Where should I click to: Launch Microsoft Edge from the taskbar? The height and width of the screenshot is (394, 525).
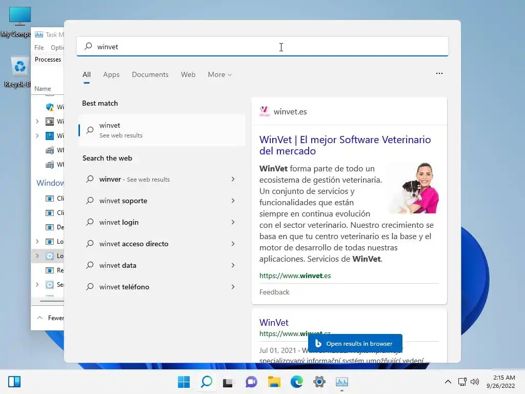pyautogui.click(x=297, y=382)
